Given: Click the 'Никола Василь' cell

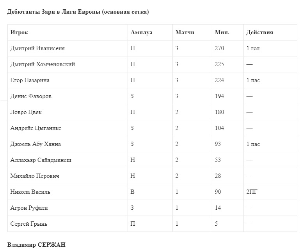Looking at the screenshot, I should tap(30, 192).
